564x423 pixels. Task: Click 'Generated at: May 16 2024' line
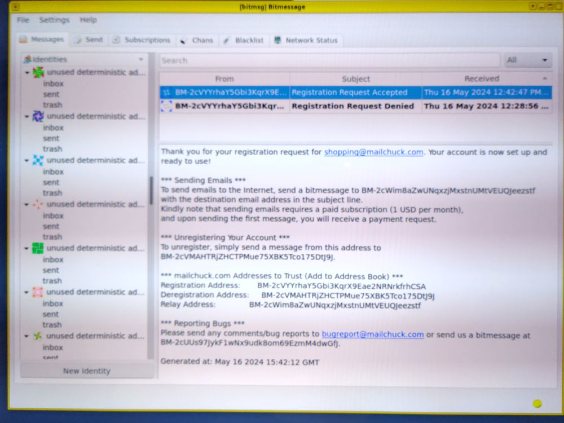pos(240,362)
